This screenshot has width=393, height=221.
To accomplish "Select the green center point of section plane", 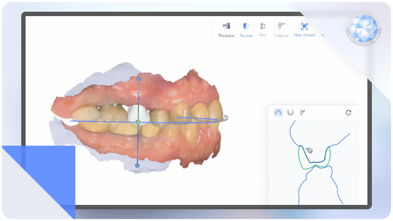I will [x=138, y=122].
